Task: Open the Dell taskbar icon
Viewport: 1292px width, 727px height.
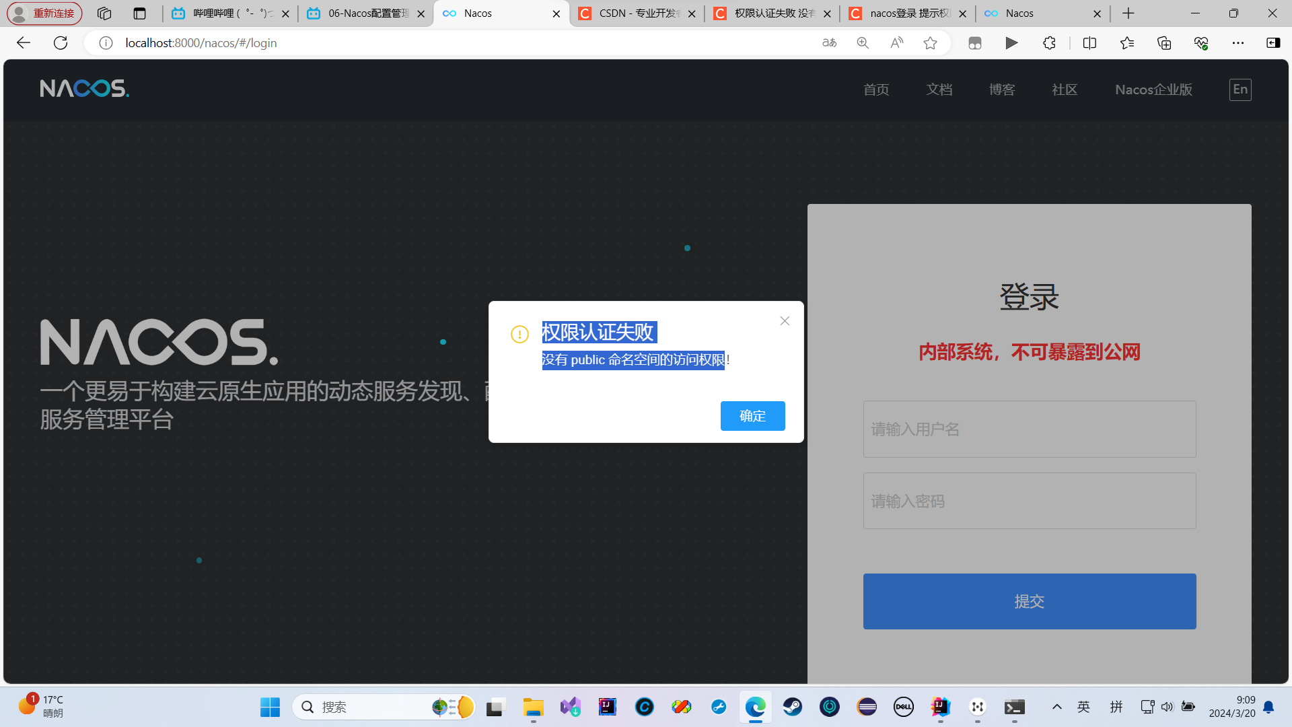Action: pos(903,707)
